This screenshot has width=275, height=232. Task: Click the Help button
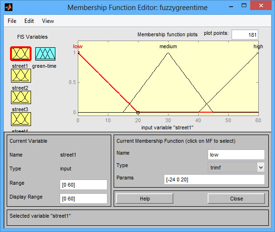click(x=145, y=199)
